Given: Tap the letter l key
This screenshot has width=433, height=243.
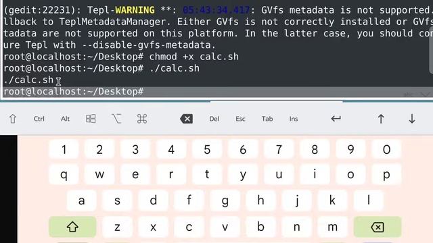Looking at the screenshot, I should coord(369,200).
